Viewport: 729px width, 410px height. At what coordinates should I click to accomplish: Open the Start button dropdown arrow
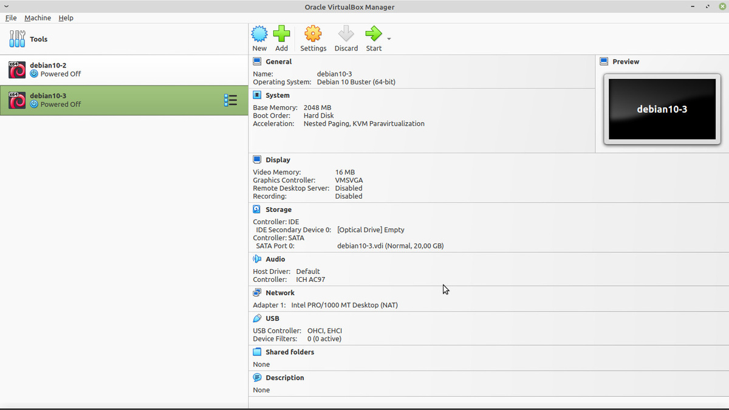389,39
